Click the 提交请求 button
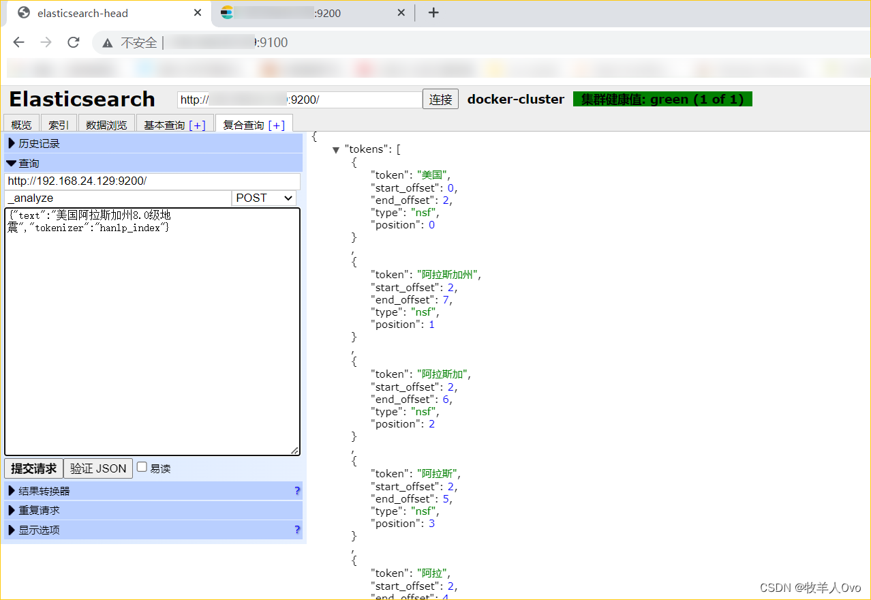The image size is (871, 600). pos(33,468)
